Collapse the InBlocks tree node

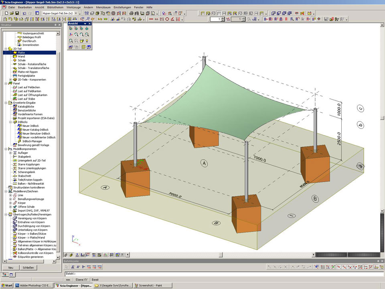pos(10,122)
